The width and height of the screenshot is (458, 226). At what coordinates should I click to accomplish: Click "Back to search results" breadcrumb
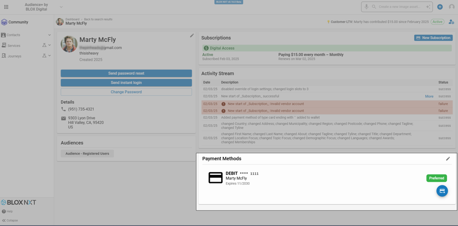point(98,19)
